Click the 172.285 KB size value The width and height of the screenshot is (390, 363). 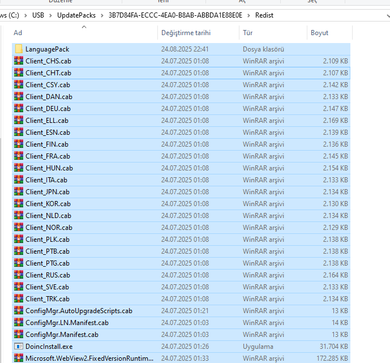tap(332, 358)
